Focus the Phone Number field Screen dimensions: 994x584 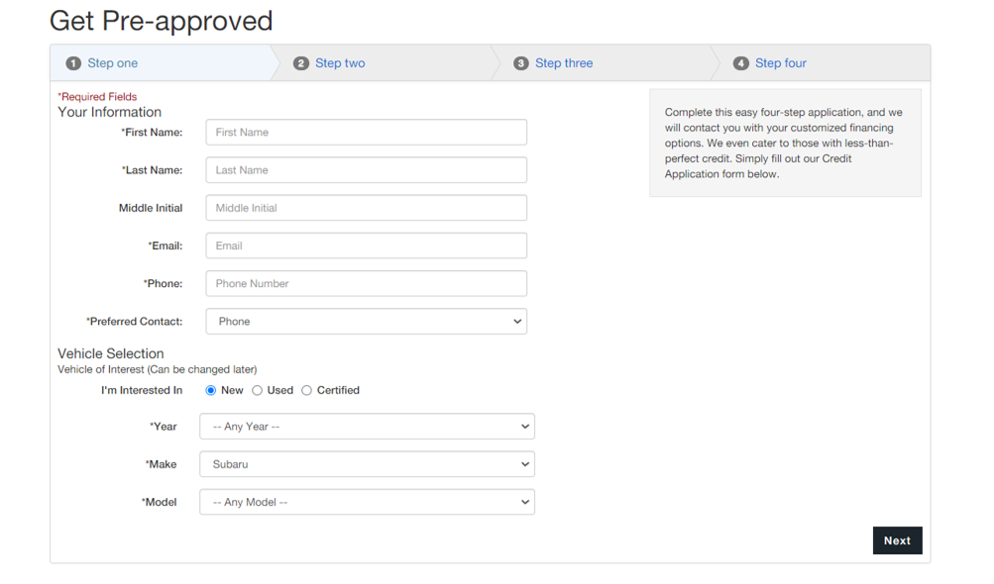coord(366,284)
